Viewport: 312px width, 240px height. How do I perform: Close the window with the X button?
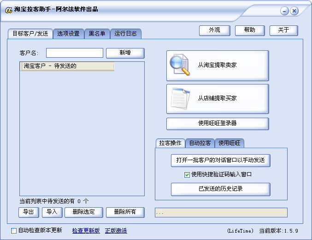tap(294, 11)
